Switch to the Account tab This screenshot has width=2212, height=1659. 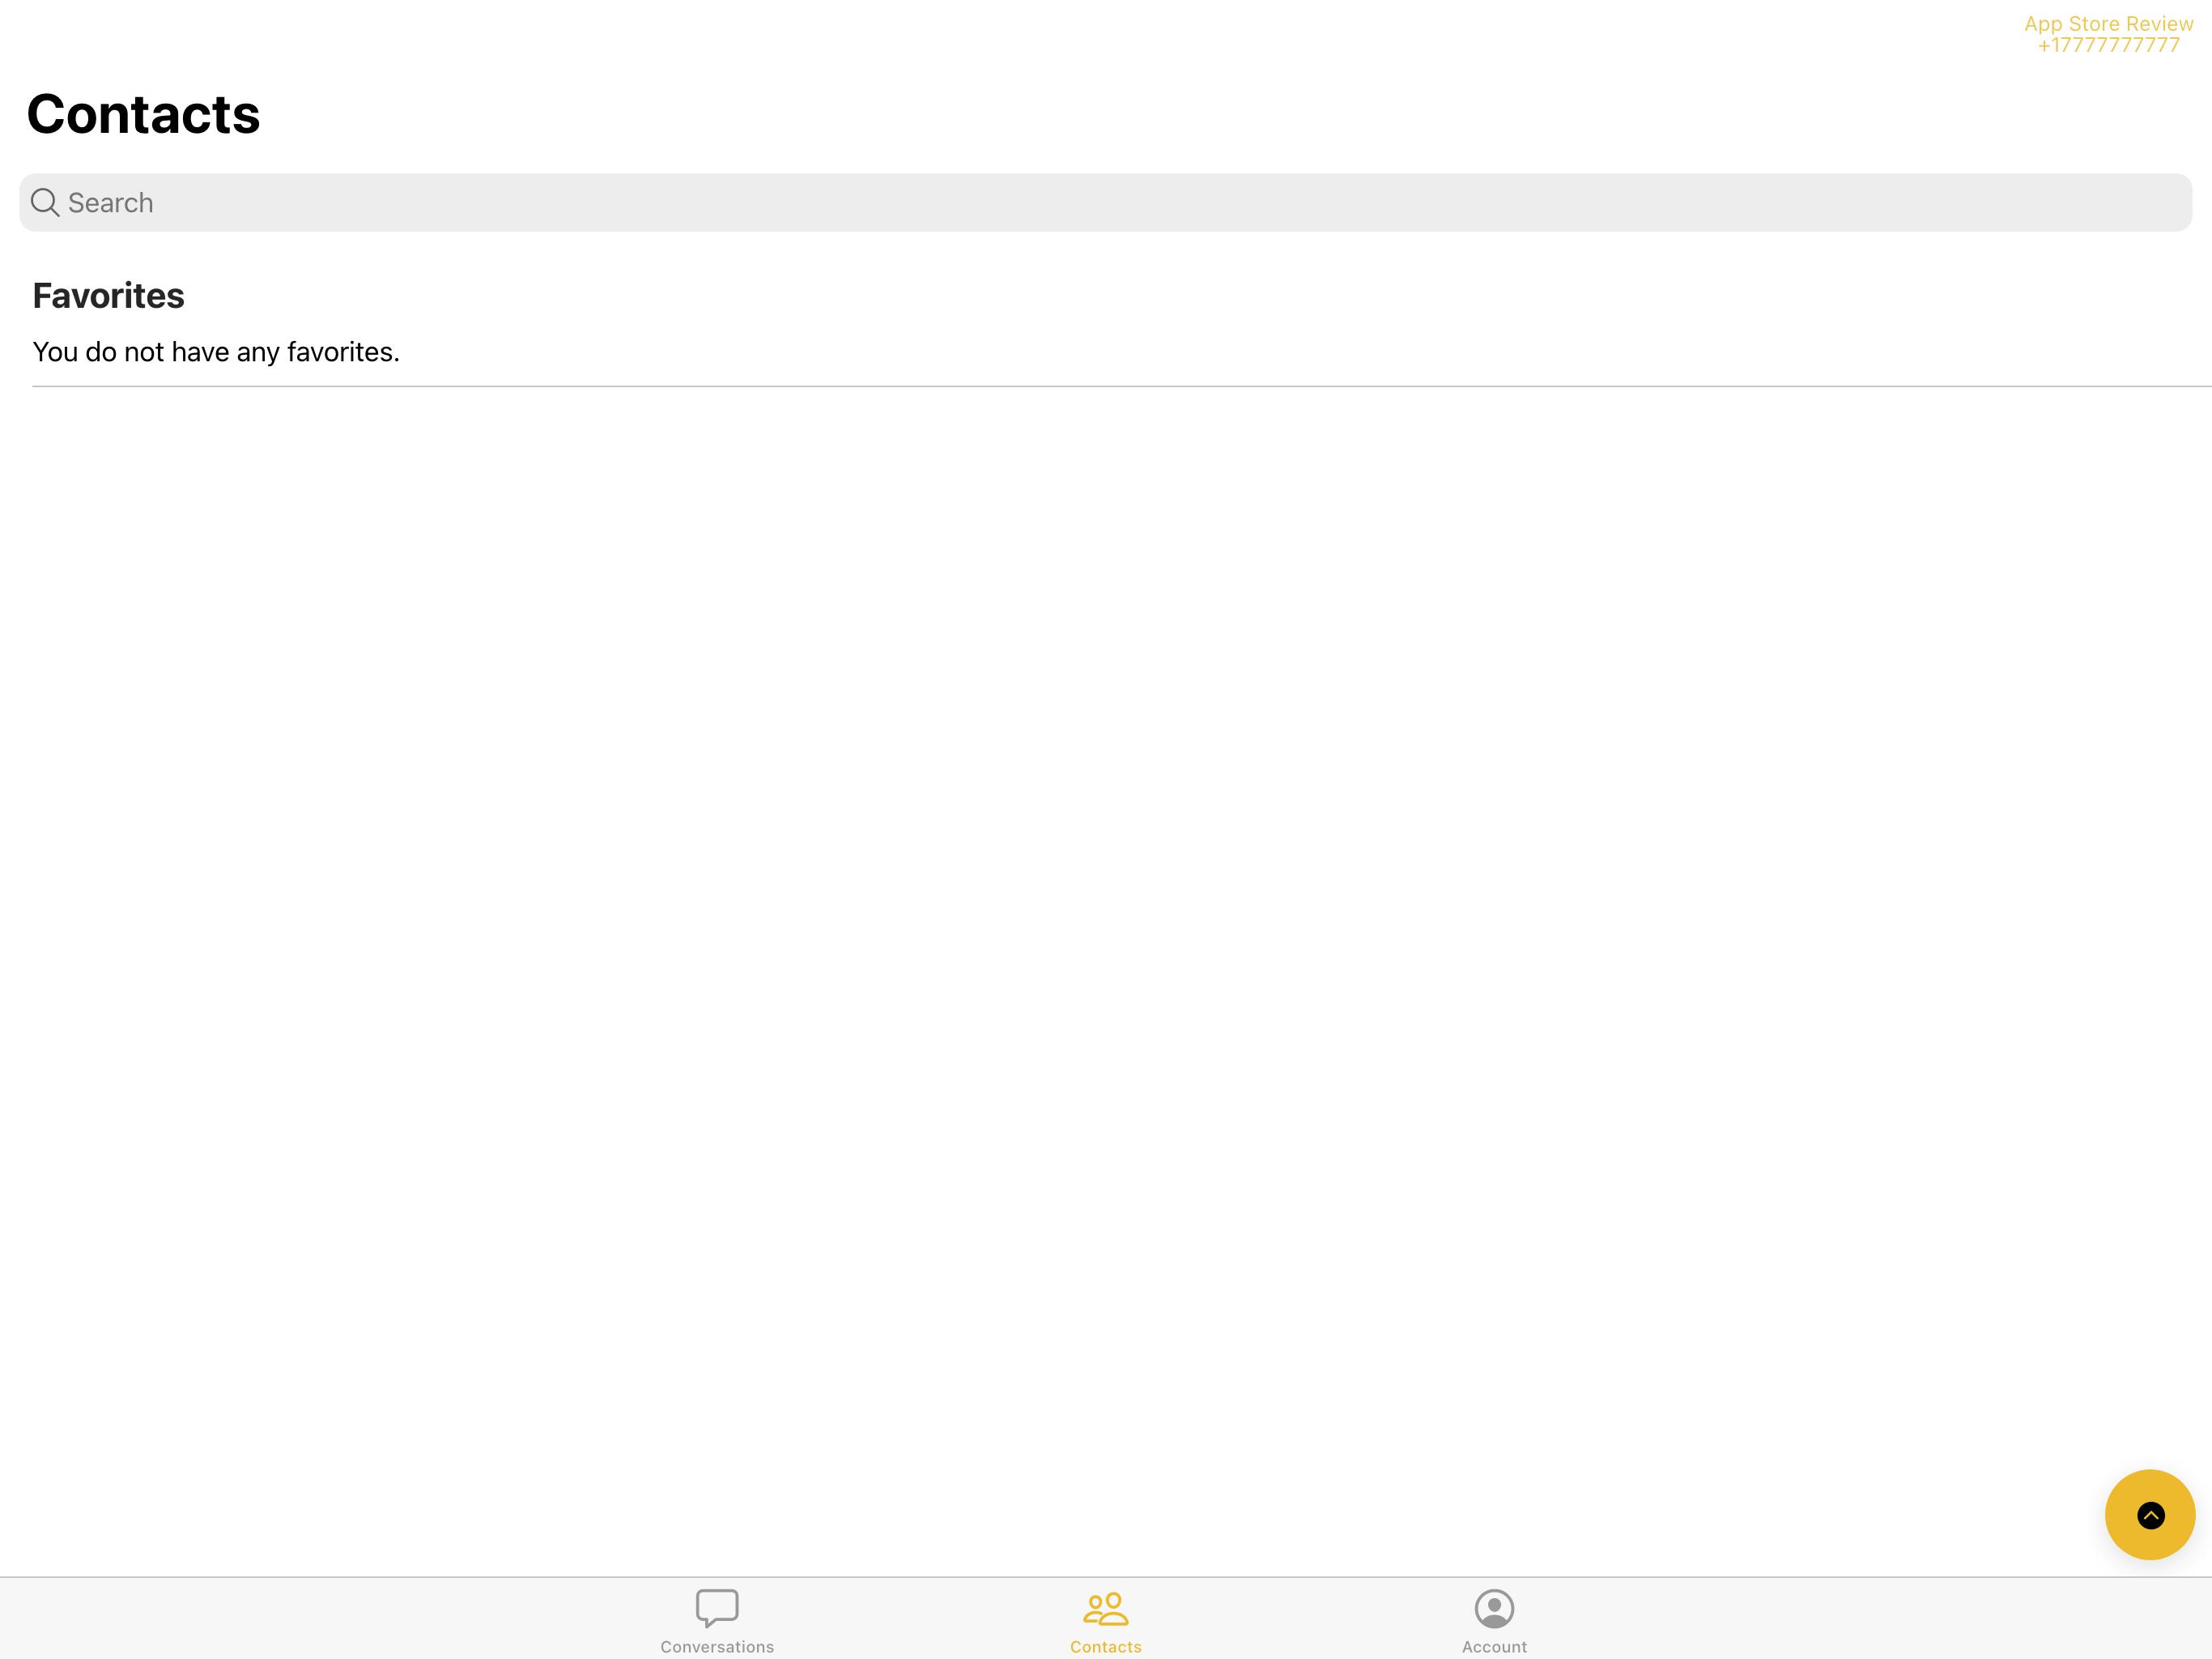[1494, 1620]
